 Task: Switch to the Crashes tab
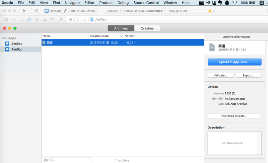(147, 28)
